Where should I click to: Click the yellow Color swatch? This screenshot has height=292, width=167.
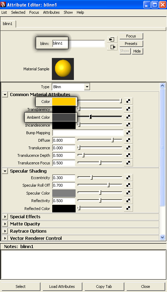click(x=64, y=102)
